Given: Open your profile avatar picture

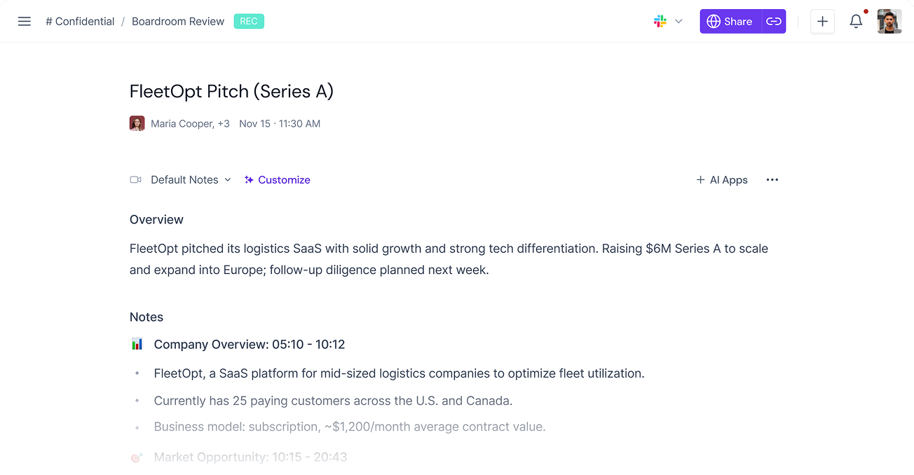Looking at the screenshot, I should (x=889, y=21).
